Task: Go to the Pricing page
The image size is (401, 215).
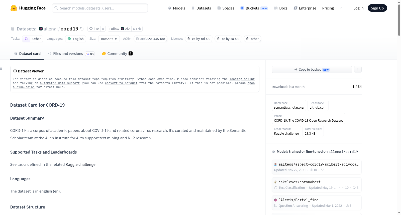Action: click(x=328, y=8)
